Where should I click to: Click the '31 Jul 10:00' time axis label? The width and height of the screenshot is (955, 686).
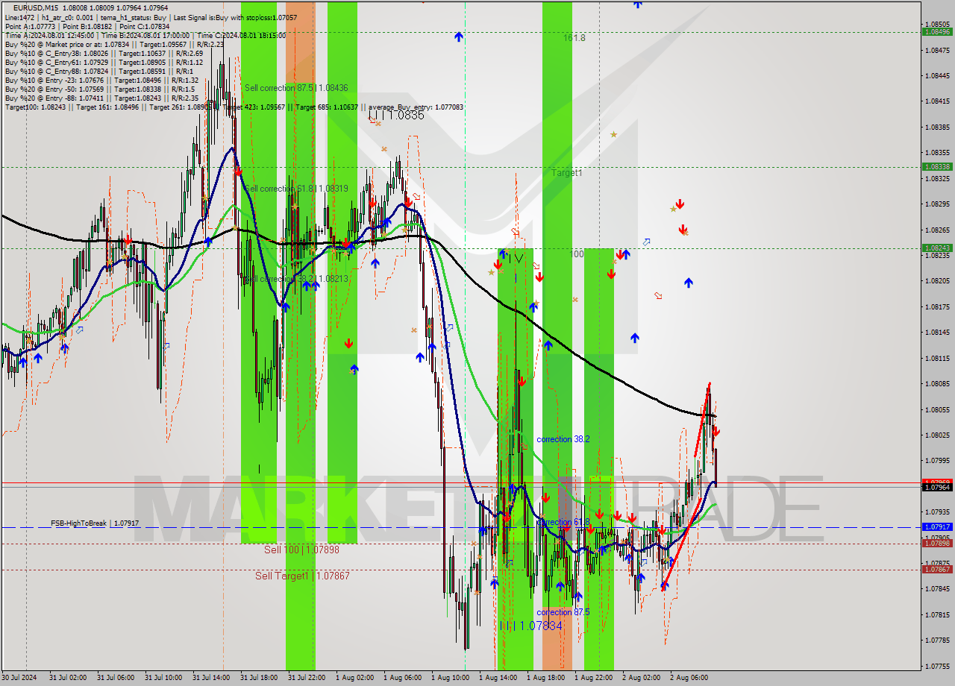point(163,678)
